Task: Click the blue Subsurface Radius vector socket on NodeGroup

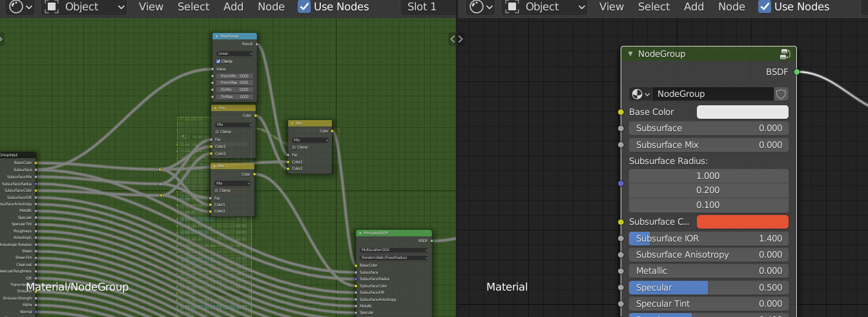Action: point(621,183)
